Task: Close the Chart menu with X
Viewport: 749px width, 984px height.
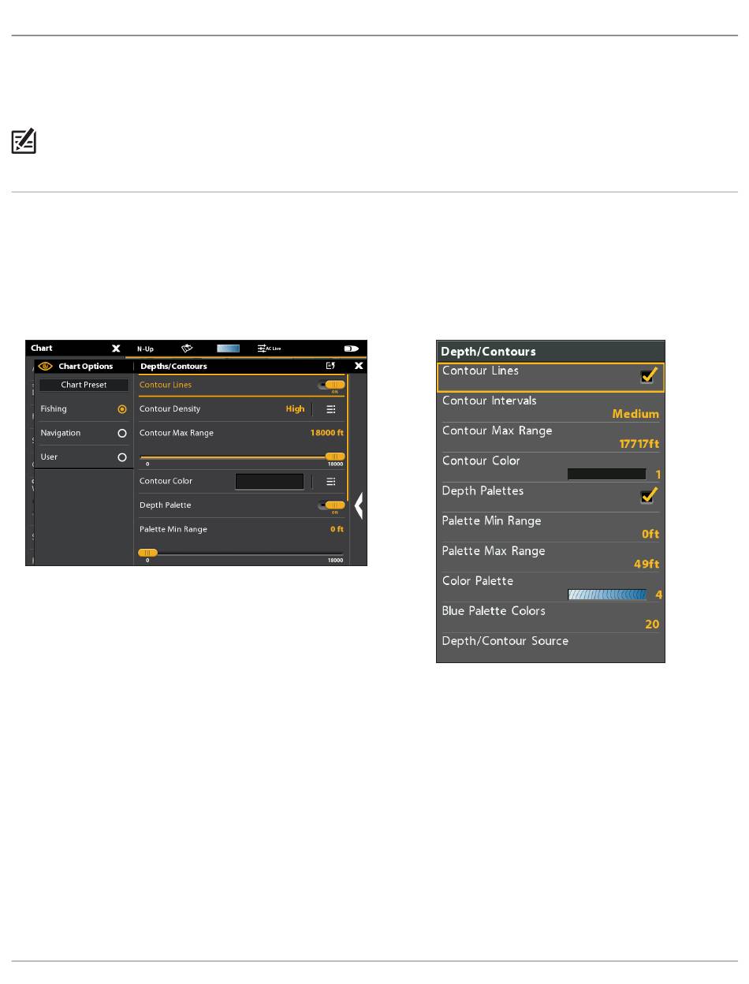Action: [x=115, y=348]
